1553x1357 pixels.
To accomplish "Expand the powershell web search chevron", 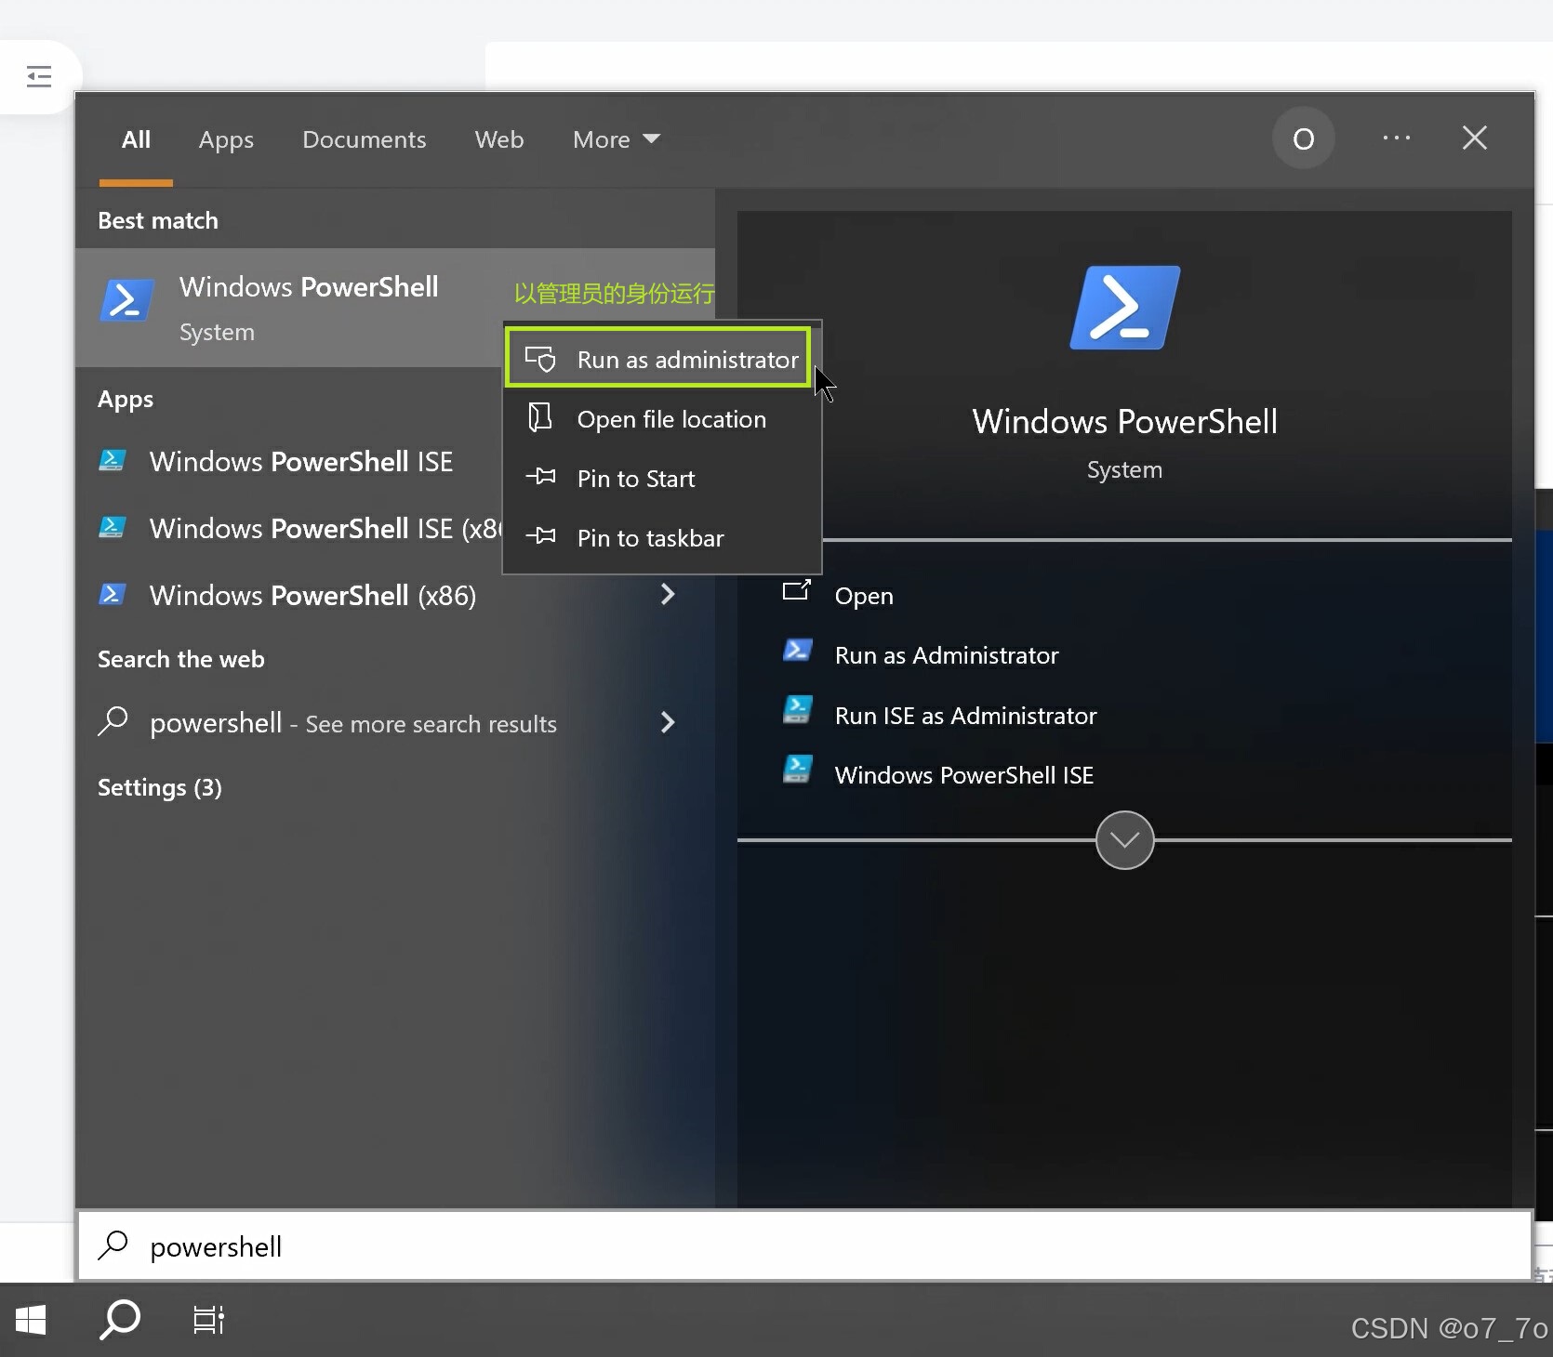I will [667, 722].
